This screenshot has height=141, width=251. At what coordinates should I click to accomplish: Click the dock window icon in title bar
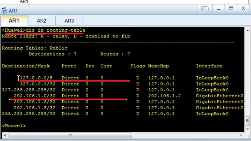[x=205, y=9]
